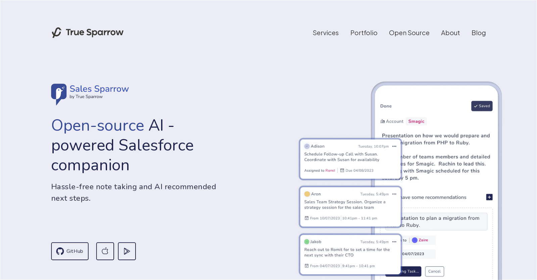The image size is (537, 280).
Task: Expand recommendations with the plus icon
Action: click(x=489, y=197)
